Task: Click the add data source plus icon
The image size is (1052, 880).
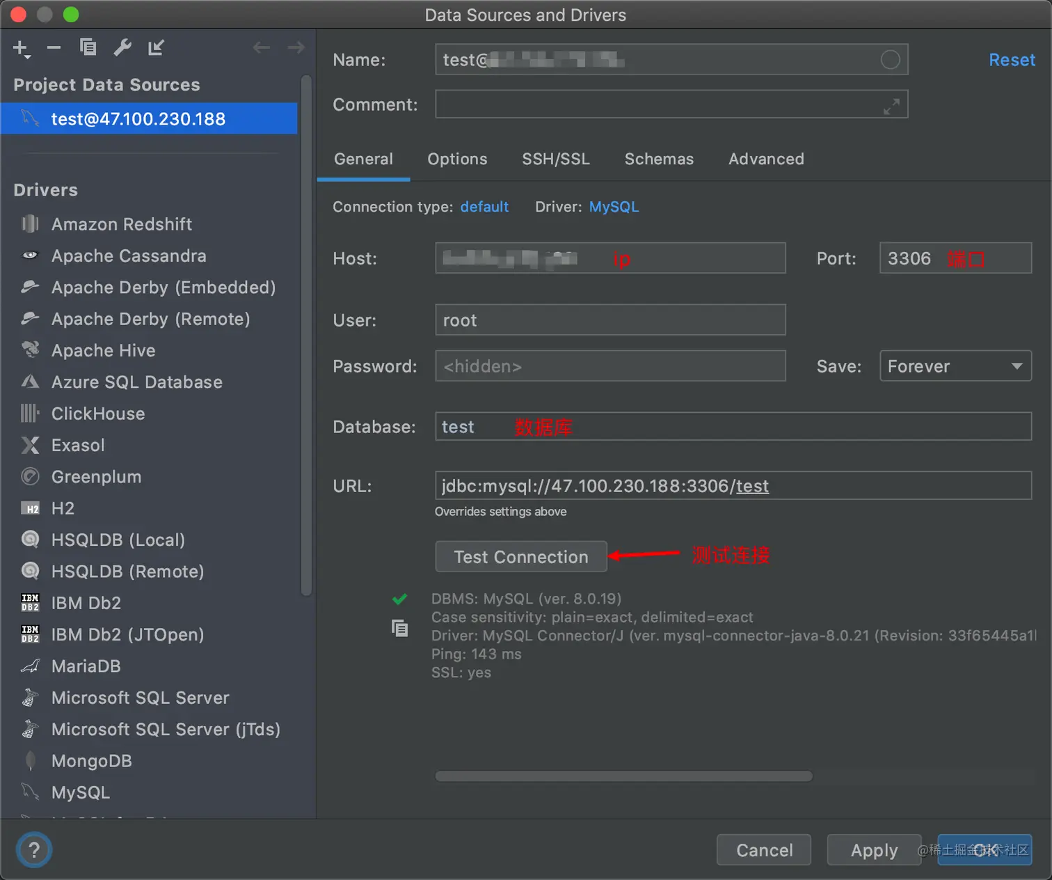Action: pos(21,48)
